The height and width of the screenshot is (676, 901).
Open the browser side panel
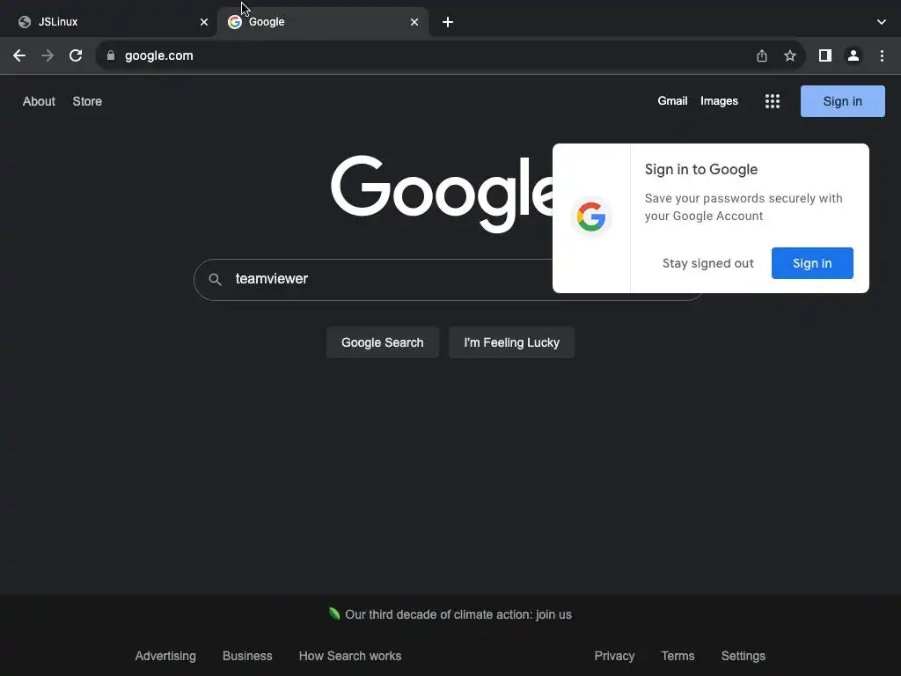pyautogui.click(x=825, y=55)
